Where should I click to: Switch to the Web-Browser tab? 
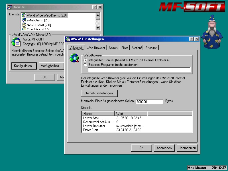tap(96, 48)
